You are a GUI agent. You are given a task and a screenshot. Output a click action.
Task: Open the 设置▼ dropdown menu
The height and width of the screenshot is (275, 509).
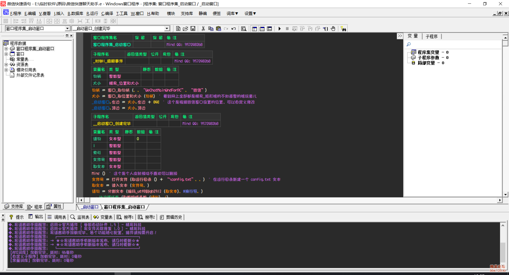[x=250, y=13]
